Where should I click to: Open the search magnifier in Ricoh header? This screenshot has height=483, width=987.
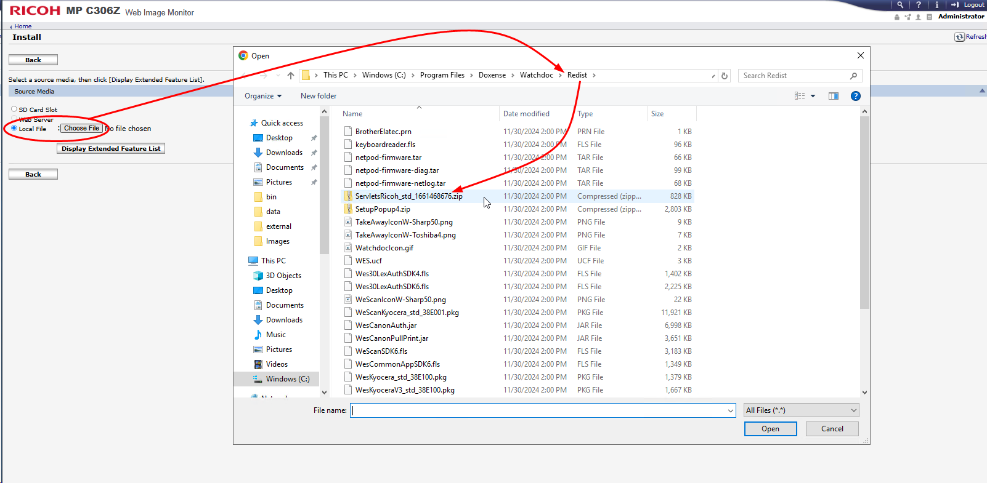900,4
